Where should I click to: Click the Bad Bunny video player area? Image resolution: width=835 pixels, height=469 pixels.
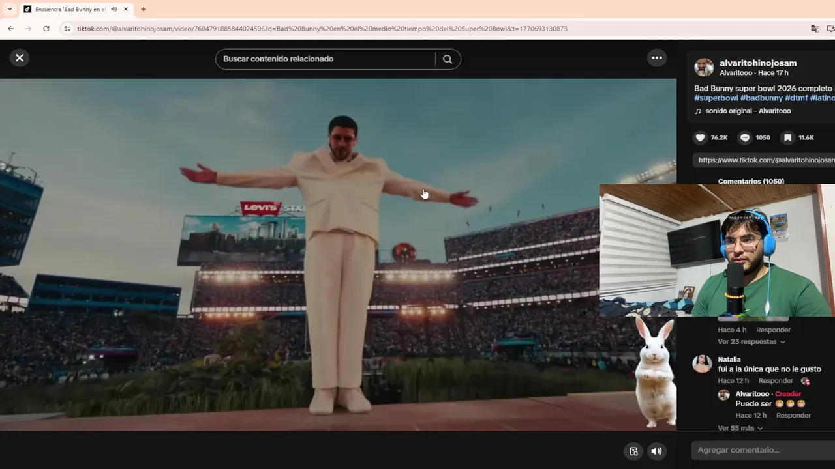(338, 255)
